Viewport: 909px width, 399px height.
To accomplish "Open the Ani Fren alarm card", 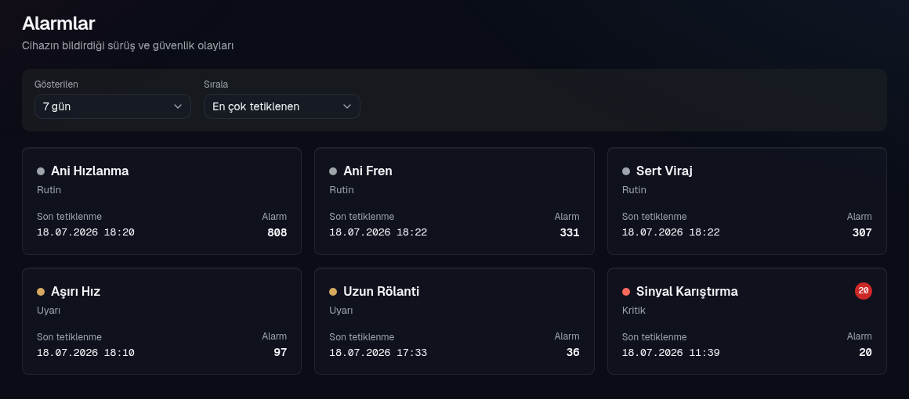I will point(454,201).
